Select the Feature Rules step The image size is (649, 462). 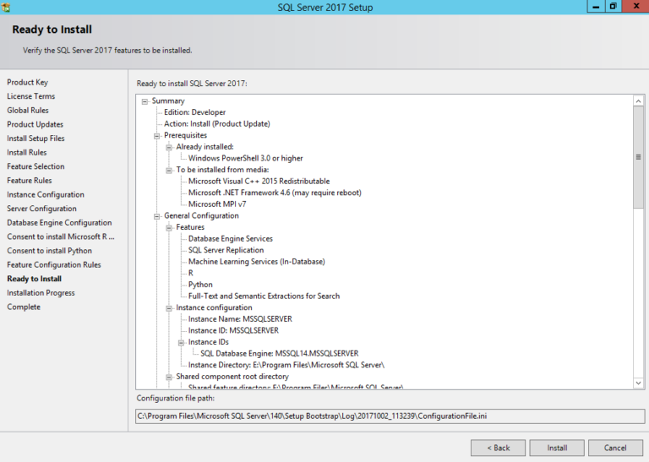pyautogui.click(x=30, y=181)
